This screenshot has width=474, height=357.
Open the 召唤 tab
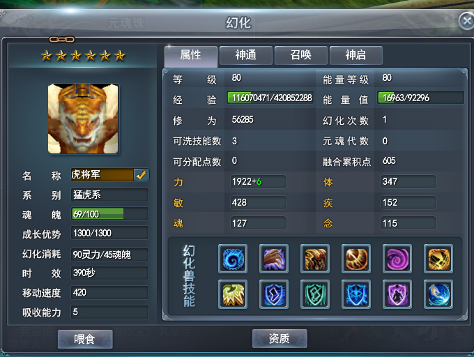click(301, 55)
